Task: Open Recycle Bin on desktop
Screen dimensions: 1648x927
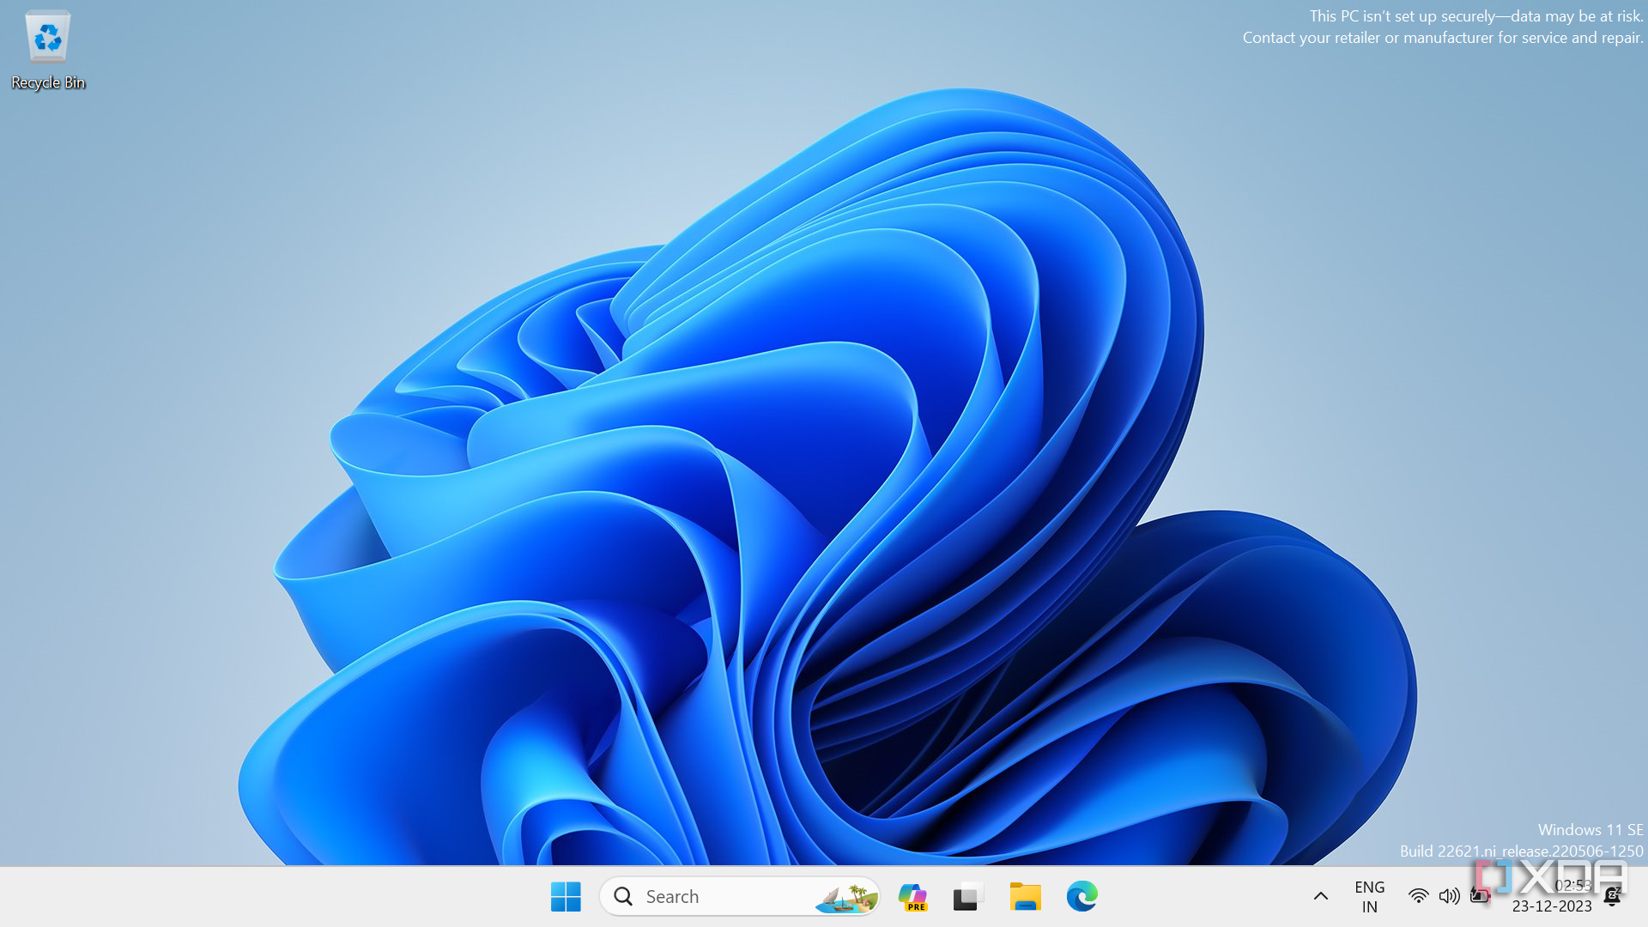Action: pos(47,47)
